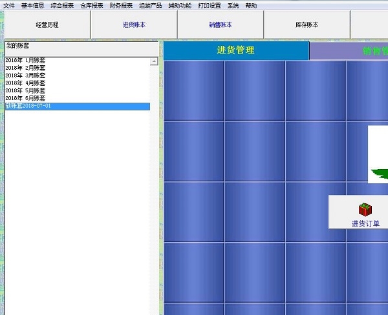Open the 文件 menu
Image resolution: width=388 pixels, height=315 pixels.
tap(9, 5)
